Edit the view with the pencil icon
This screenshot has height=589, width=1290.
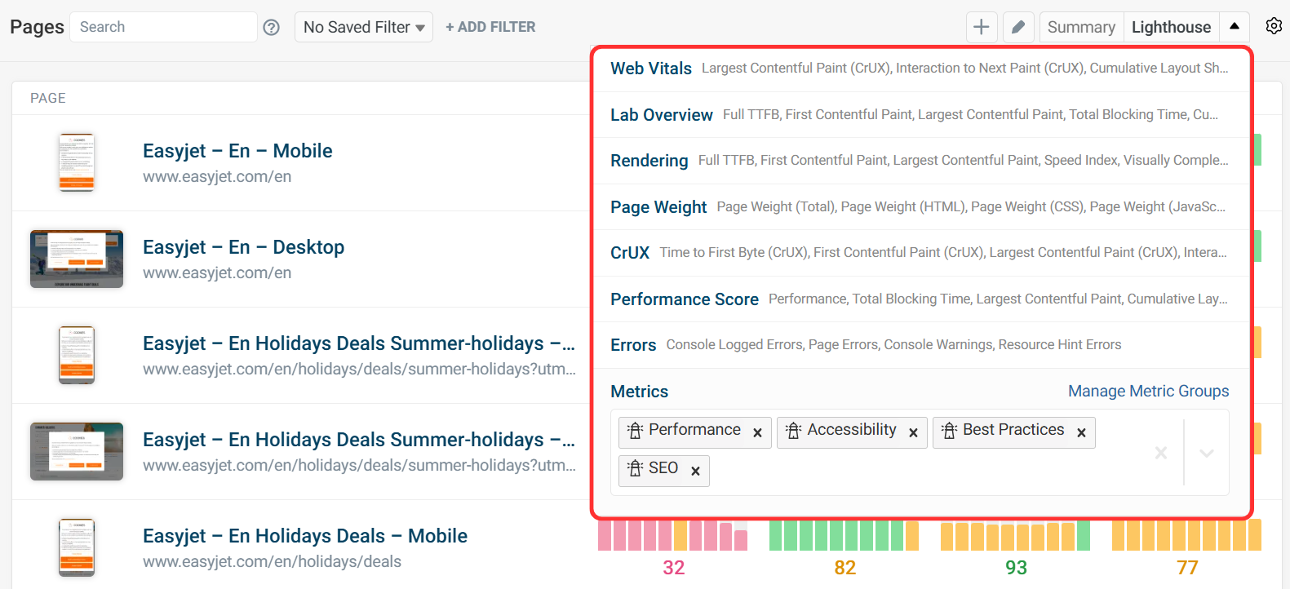(1018, 27)
